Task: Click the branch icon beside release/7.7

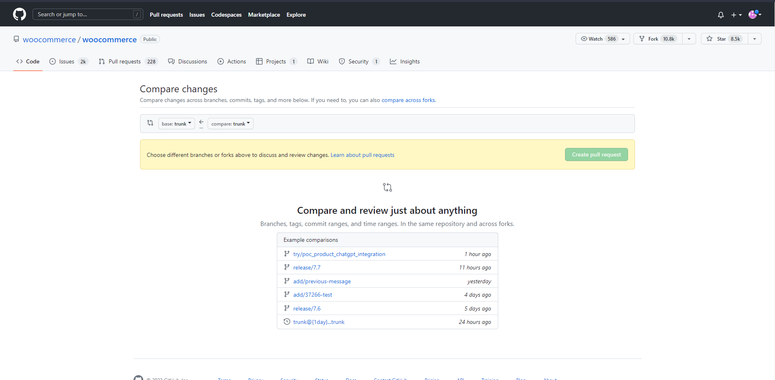Action: tap(287, 267)
